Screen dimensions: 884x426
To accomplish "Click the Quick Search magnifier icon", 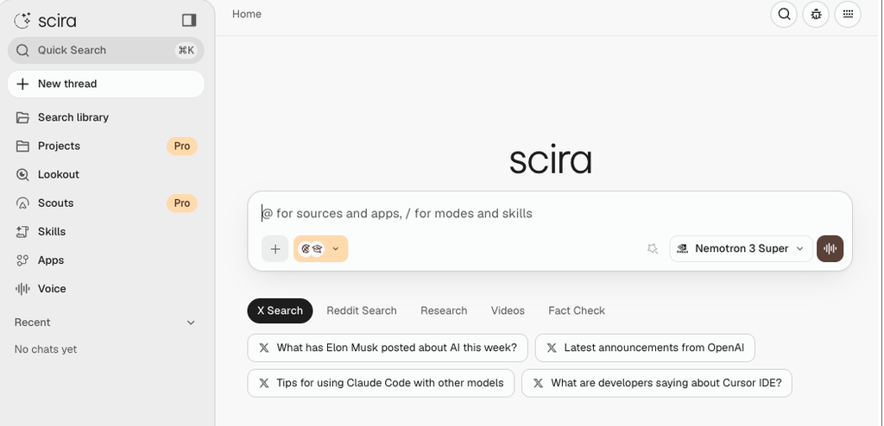I will [x=22, y=50].
